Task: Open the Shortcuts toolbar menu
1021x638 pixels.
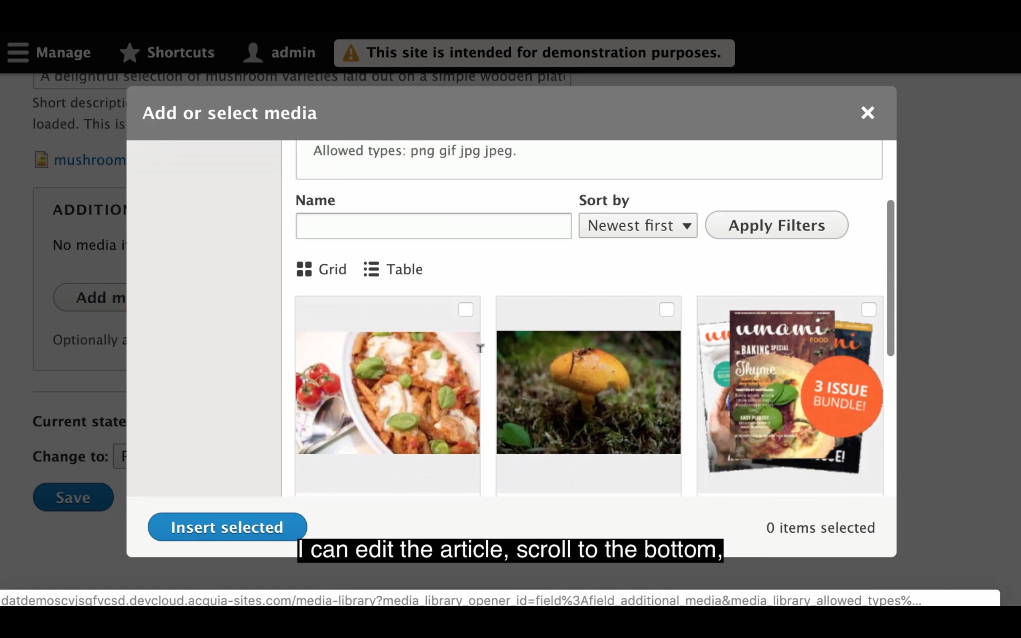Action: click(167, 52)
